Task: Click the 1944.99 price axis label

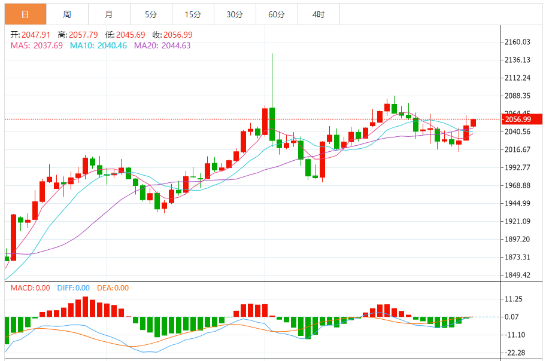Action: (517, 203)
